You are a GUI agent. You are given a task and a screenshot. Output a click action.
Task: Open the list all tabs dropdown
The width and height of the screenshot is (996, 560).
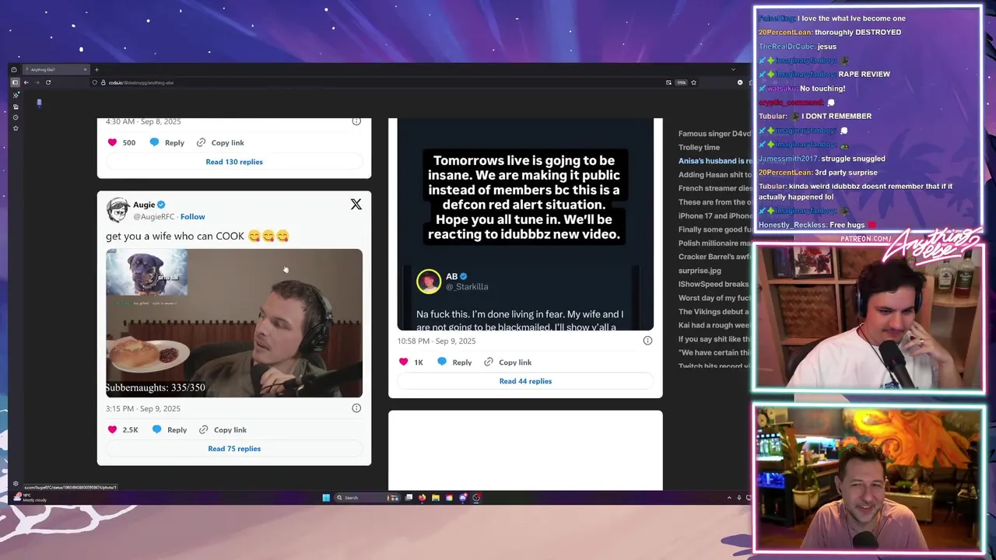coord(732,69)
